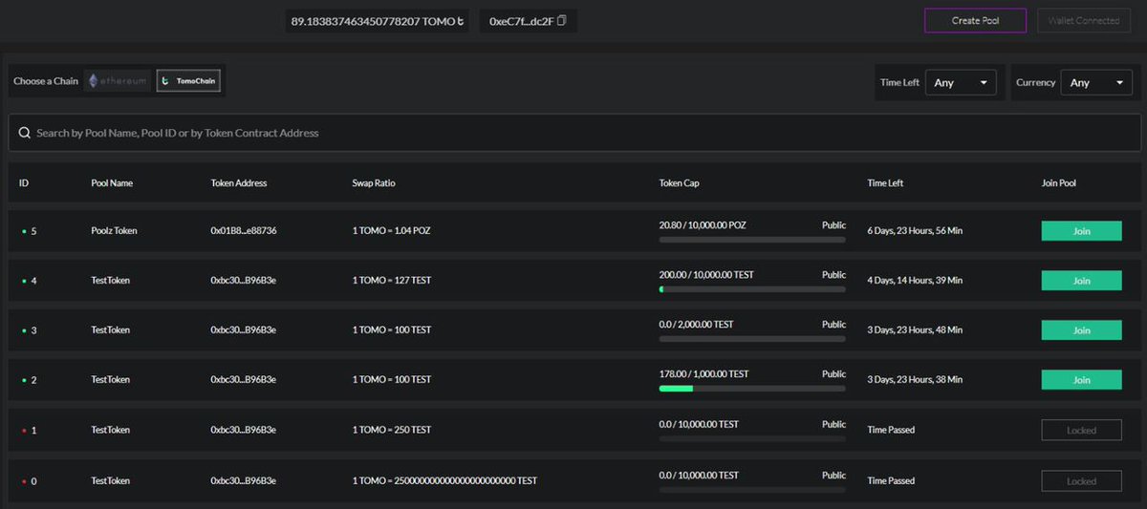Viewport: 1147px width, 509px height.
Task: Select the Ethereum chain option
Action: tap(119, 81)
